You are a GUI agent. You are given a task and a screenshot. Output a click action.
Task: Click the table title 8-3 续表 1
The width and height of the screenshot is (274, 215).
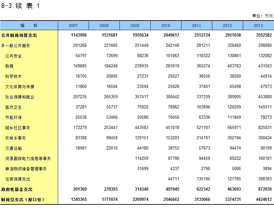point(20,6)
